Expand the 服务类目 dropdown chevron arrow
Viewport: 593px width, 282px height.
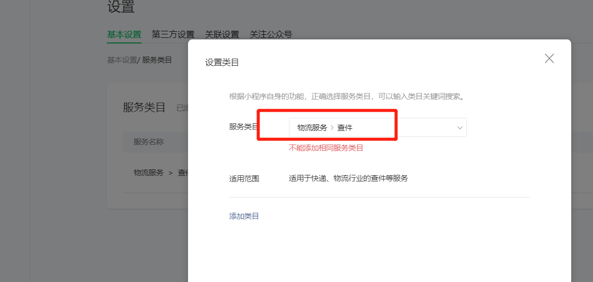click(460, 128)
